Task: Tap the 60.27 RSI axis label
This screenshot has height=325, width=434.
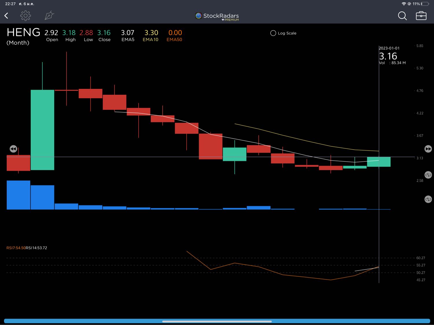Action: (421, 258)
